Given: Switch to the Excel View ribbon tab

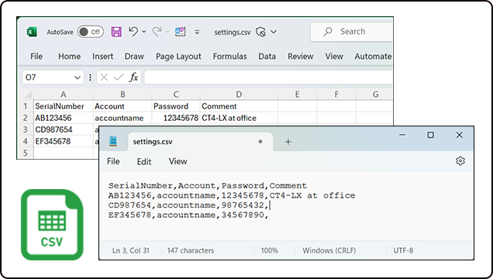Looking at the screenshot, I should pyautogui.click(x=334, y=57).
